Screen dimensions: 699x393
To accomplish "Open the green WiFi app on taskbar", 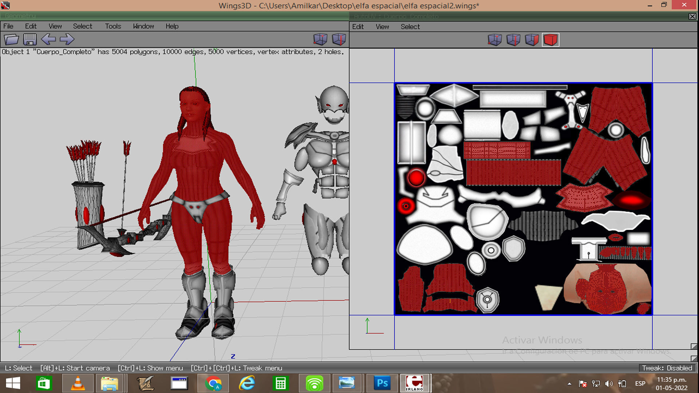I will click(314, 383).
